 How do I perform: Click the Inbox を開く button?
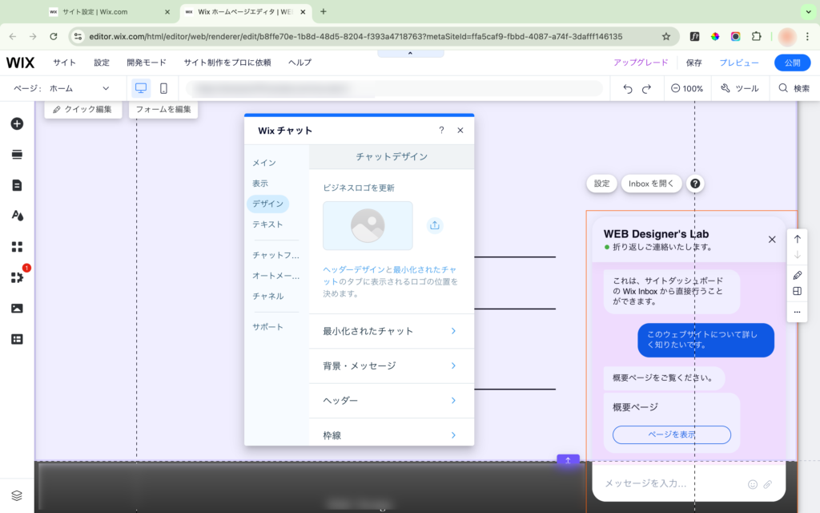coord(651,184)
